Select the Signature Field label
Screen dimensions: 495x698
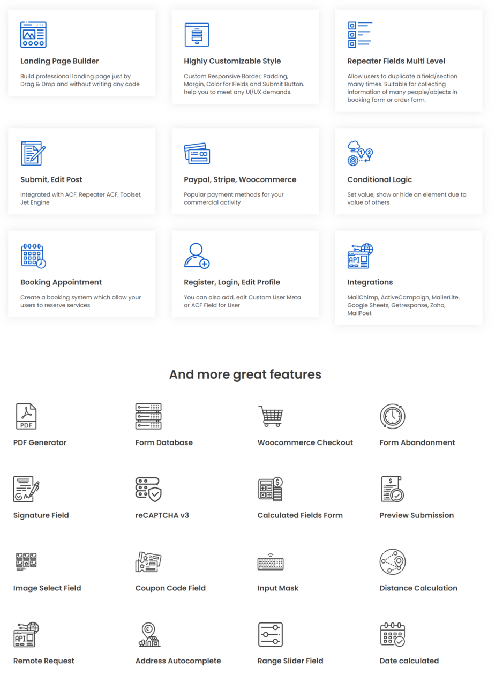tap(41, 515)
